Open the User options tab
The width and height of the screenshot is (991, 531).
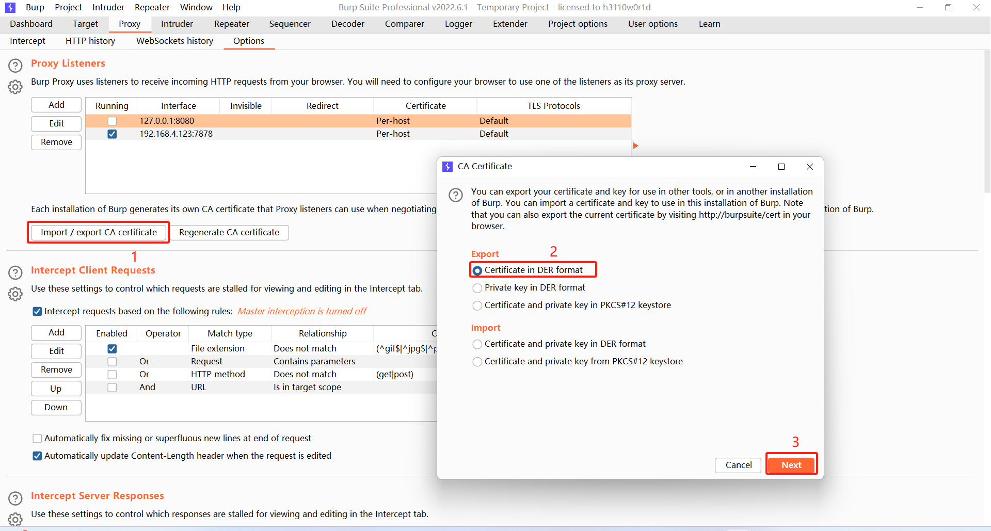[x=652, y=24]
